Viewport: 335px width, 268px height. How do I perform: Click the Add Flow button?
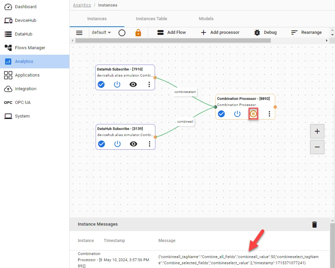[171, 32]
